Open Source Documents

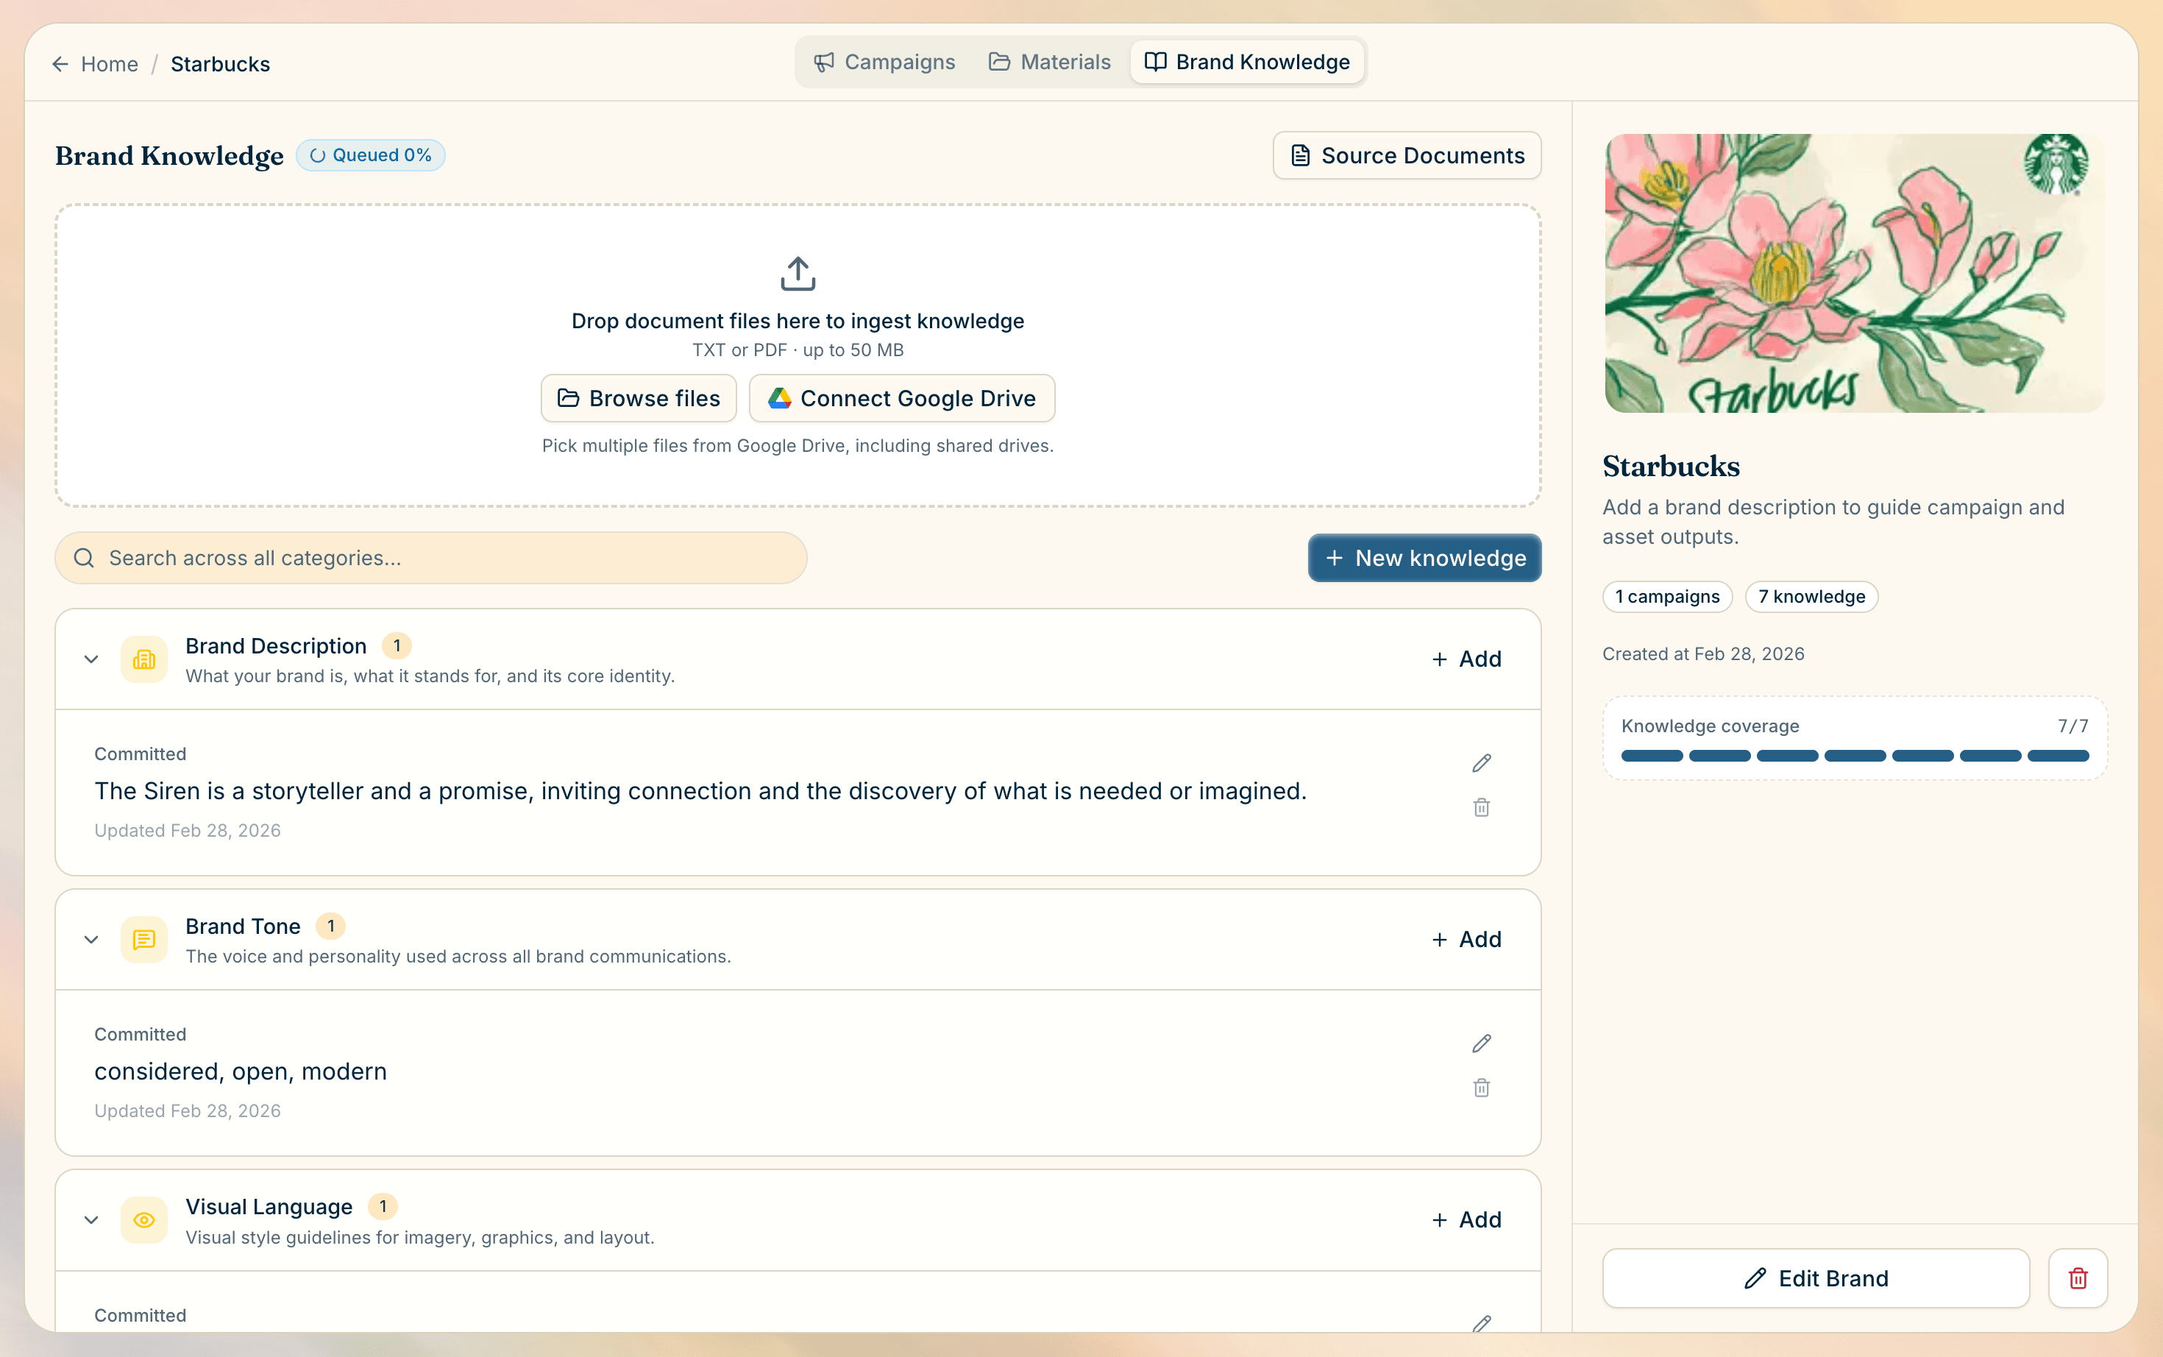tap(1407, 155)
